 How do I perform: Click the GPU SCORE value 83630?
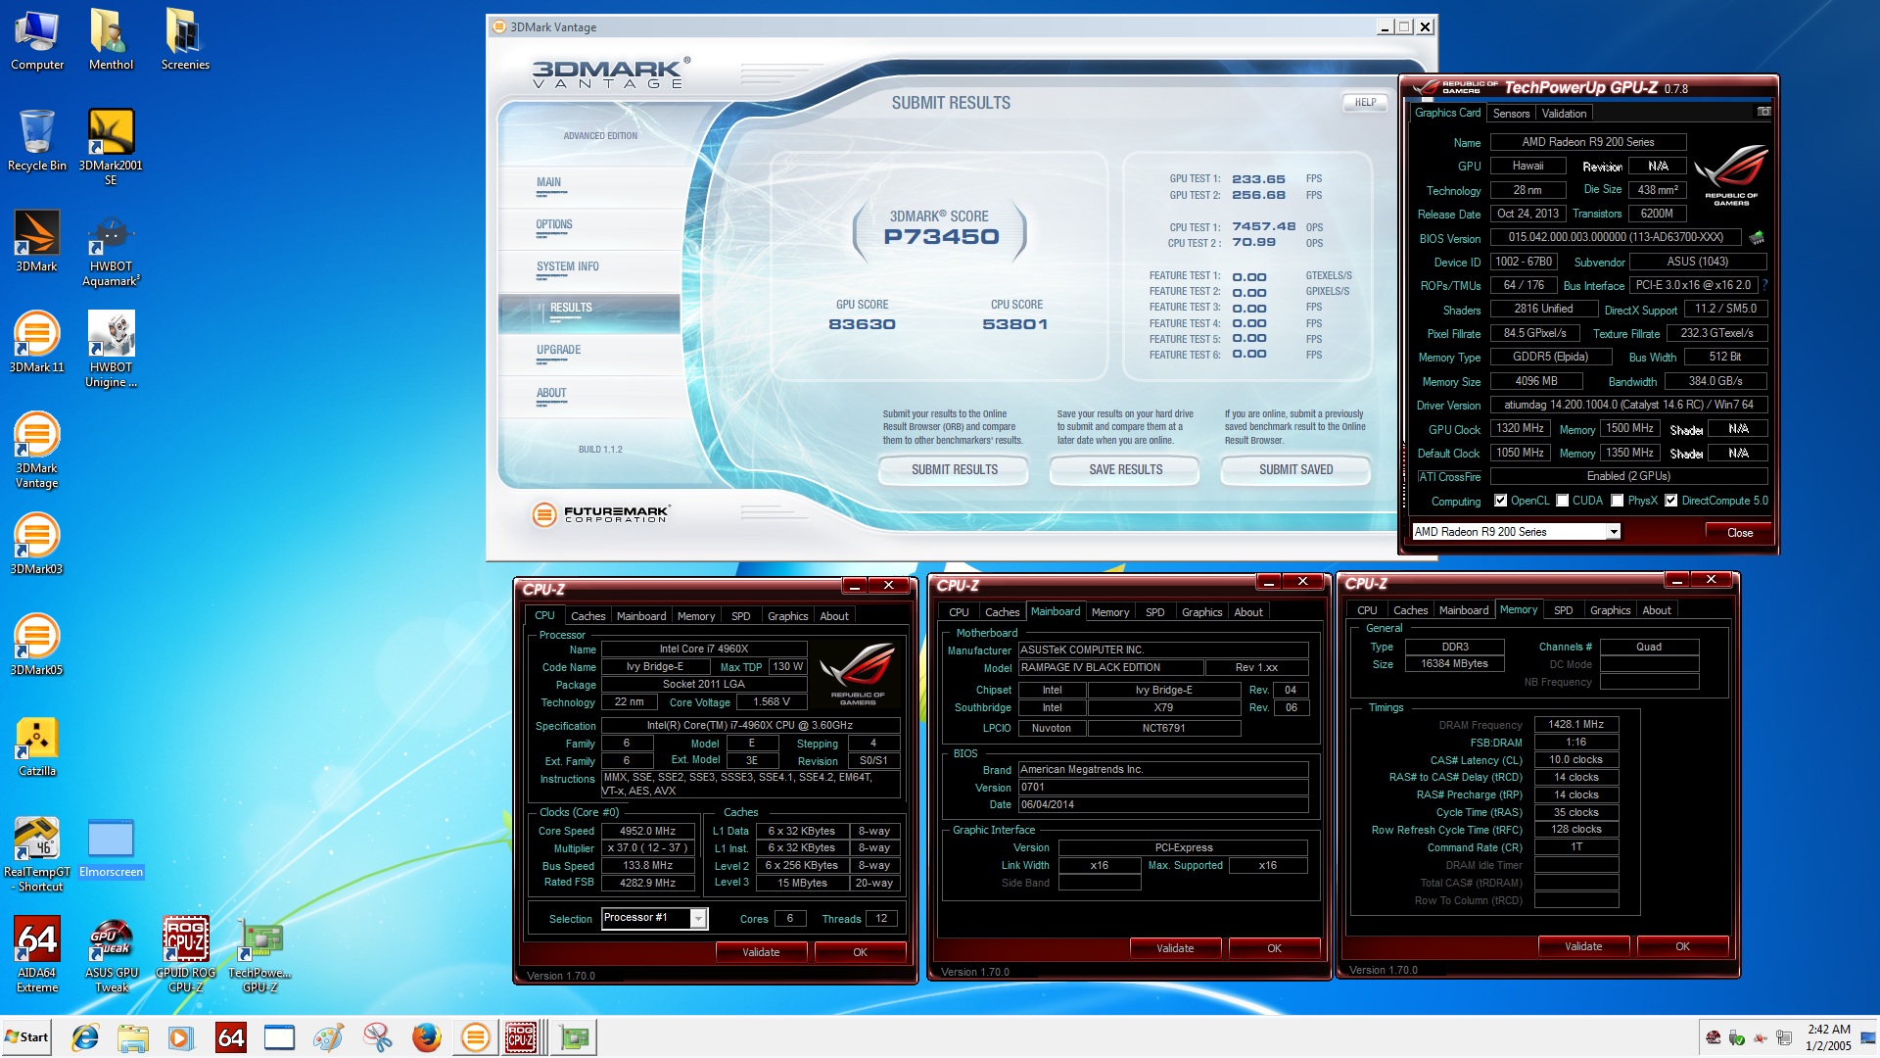pos(862,324)
